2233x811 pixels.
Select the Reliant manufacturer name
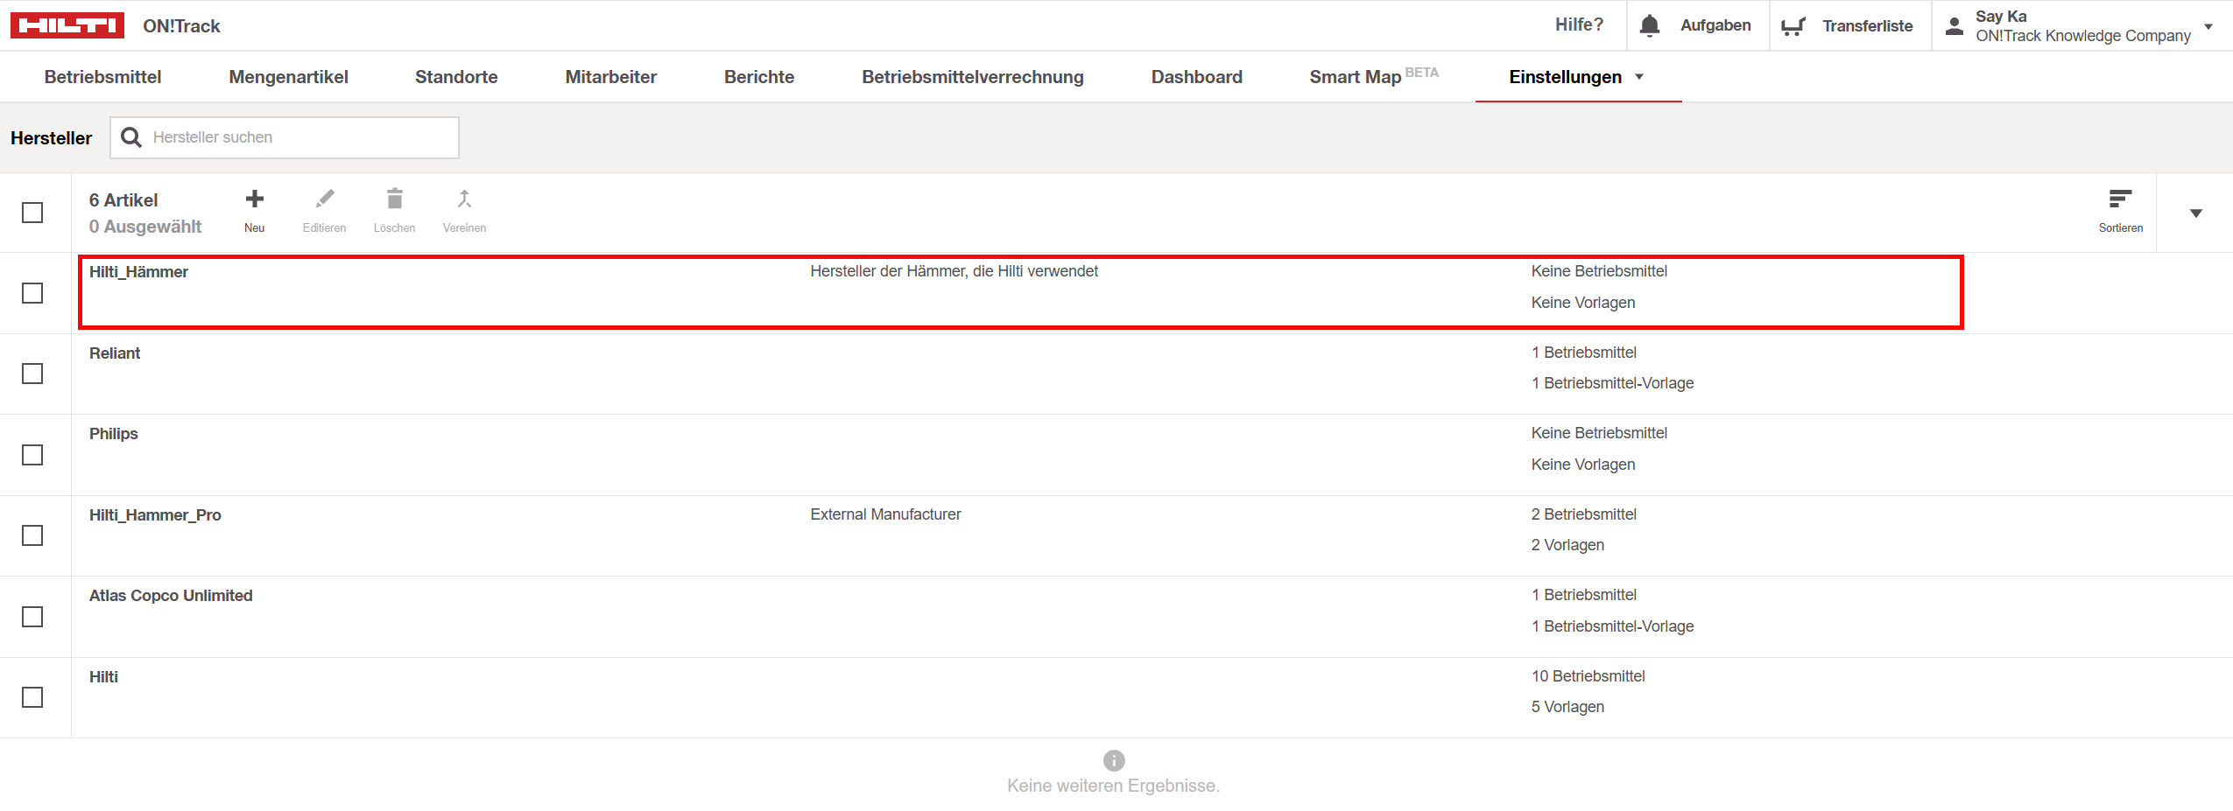[x=115, y=353]
